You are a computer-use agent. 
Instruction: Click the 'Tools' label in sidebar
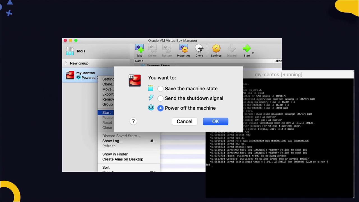pyautogui.click(x=81, y=51)
